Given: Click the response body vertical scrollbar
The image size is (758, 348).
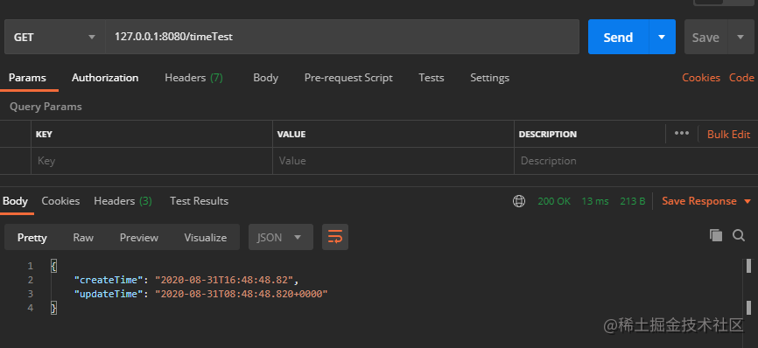Looking at the screenshot, I should coord(749,287).
